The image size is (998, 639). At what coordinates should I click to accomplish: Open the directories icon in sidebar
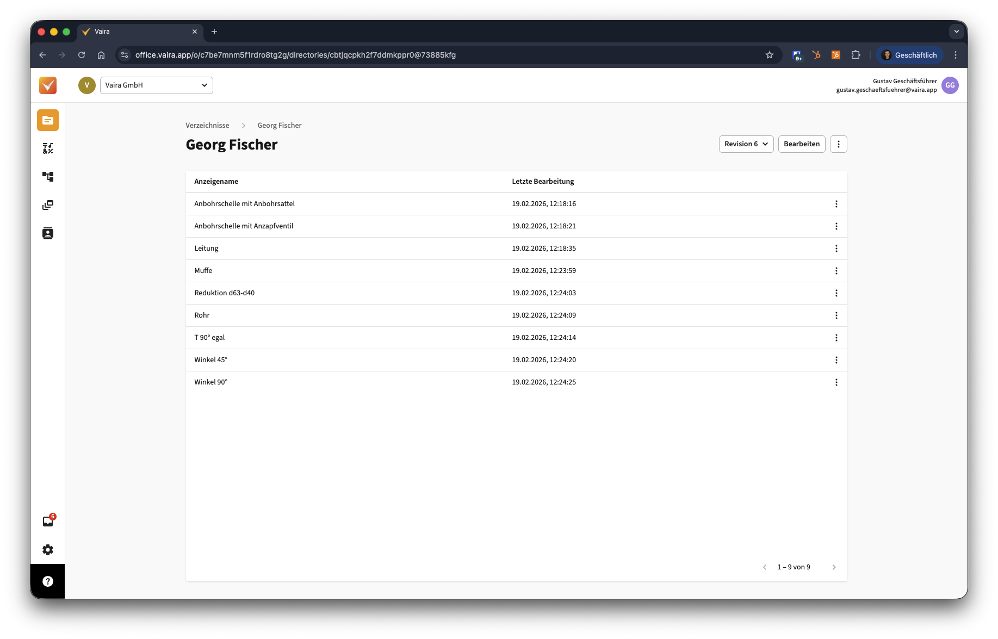pos(48,120)
